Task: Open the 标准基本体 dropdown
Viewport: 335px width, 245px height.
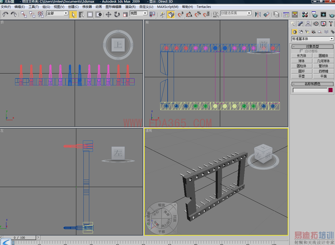Action: coord(313,39)
